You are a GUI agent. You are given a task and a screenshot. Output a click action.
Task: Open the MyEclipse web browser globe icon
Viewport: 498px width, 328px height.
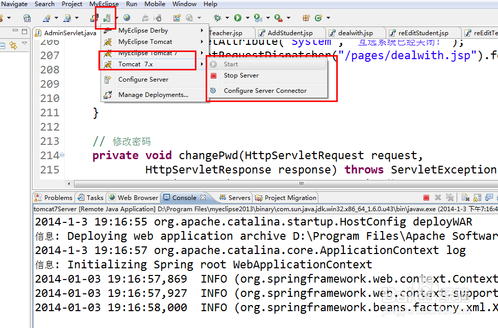(127, 18)
